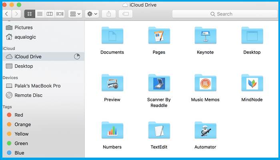This screenshot has width=280, height=160.
Task: Open the MindNode folder
Action: (252, 83)
